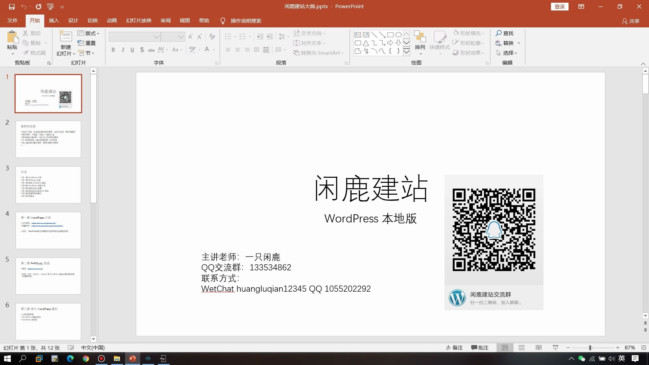Click the Arrange shapes icon
Screen dimensions: 649x365
[x=420, y=37]
